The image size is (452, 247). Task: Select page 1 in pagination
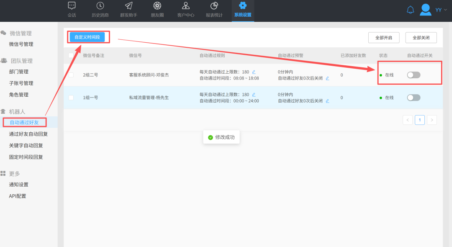[420, 120]
